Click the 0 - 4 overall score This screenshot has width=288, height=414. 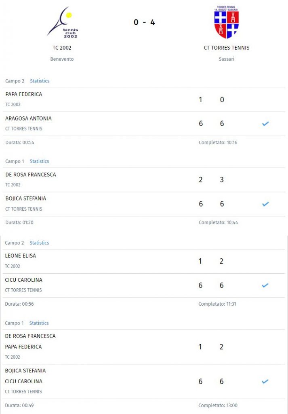pos(144,22)
